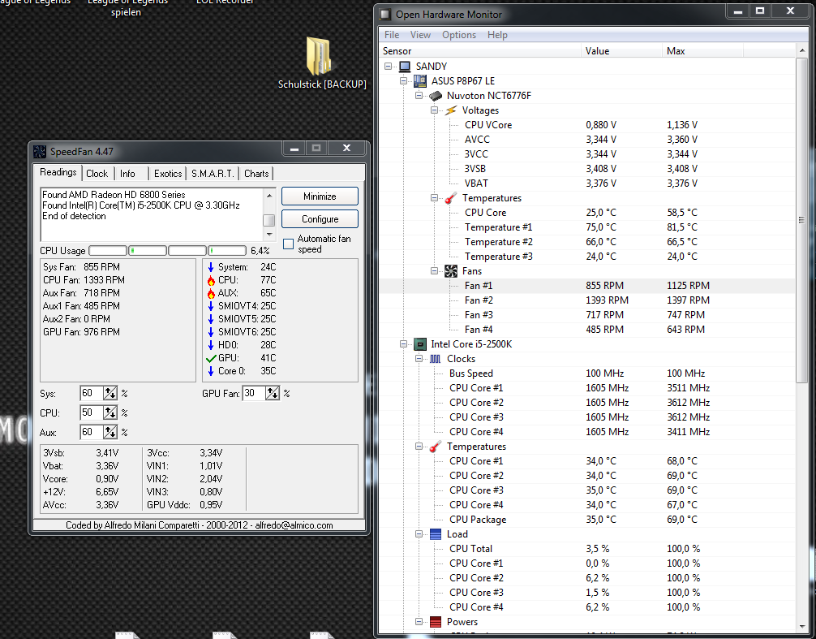Screen dimensions: 816x639
Task: Click the Minimize button in SpeedFan
Action: pos(320,196)
